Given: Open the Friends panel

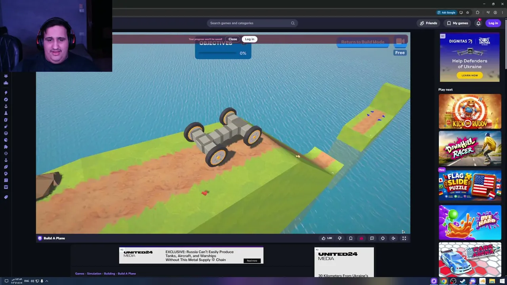Looking at the screenshot, I should 429,23.
